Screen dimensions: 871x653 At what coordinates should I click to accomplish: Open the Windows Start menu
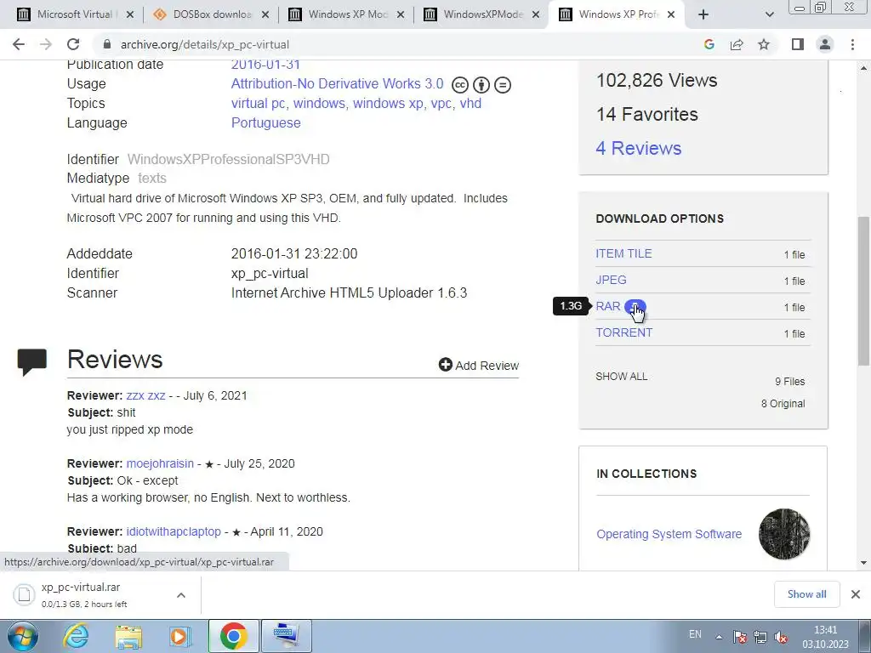pyautogui.click(x=22, y=636)
